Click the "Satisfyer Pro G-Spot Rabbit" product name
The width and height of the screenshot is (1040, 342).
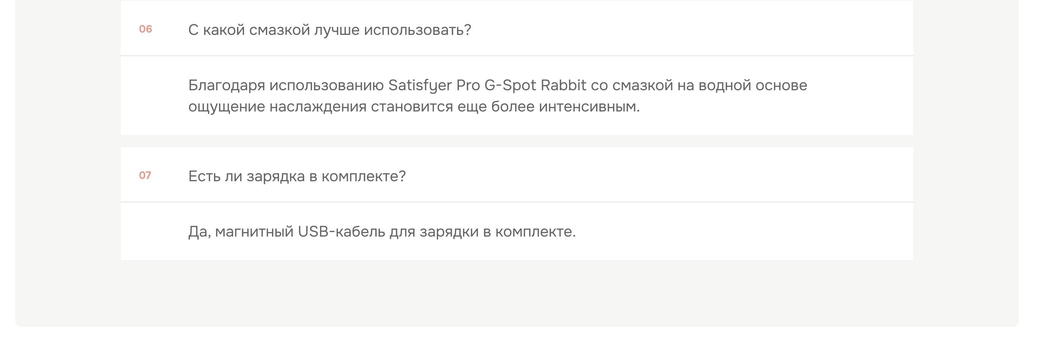pos(487,86)
